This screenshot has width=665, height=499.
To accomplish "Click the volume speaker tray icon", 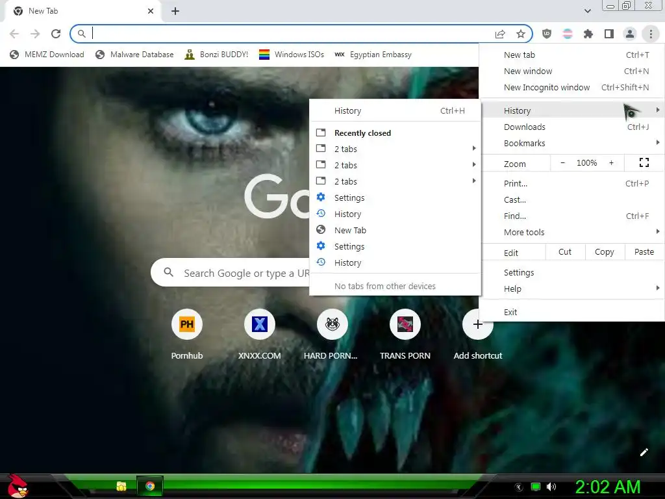I will 551,487.
